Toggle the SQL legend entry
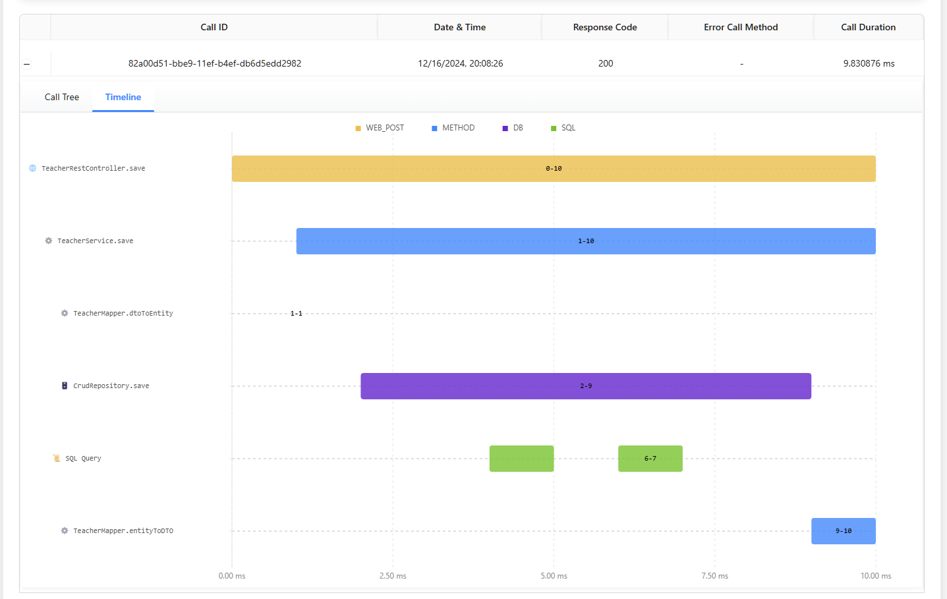947x599 pixels. pyautogui.click(x=563, y=128)
